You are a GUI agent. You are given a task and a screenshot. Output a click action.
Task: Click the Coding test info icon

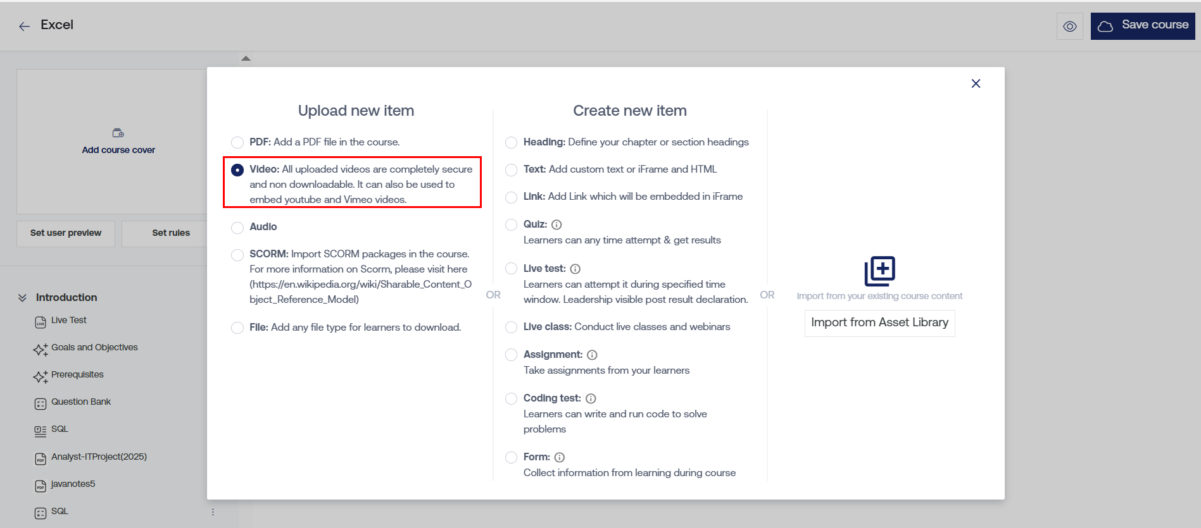click(x=591, y=398)
